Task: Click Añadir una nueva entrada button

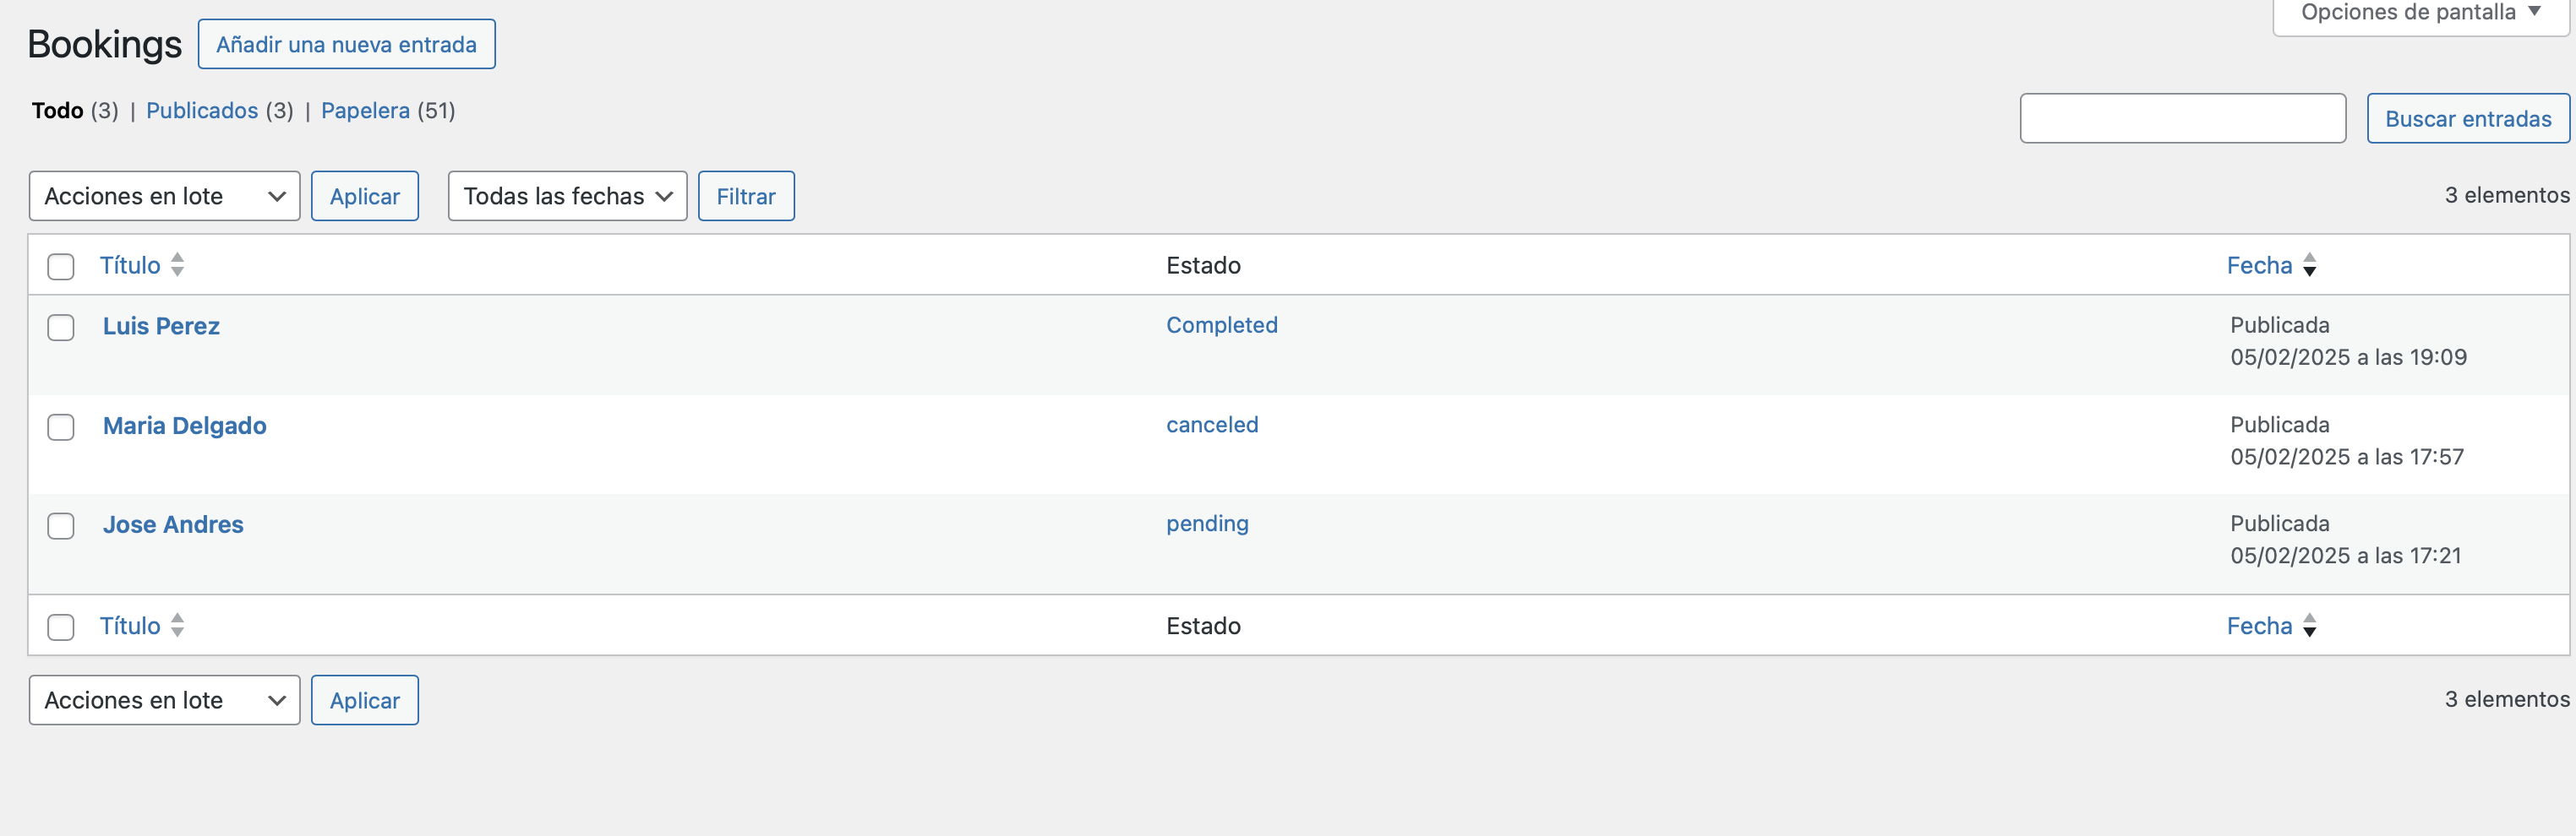Action: coord(346,45)
